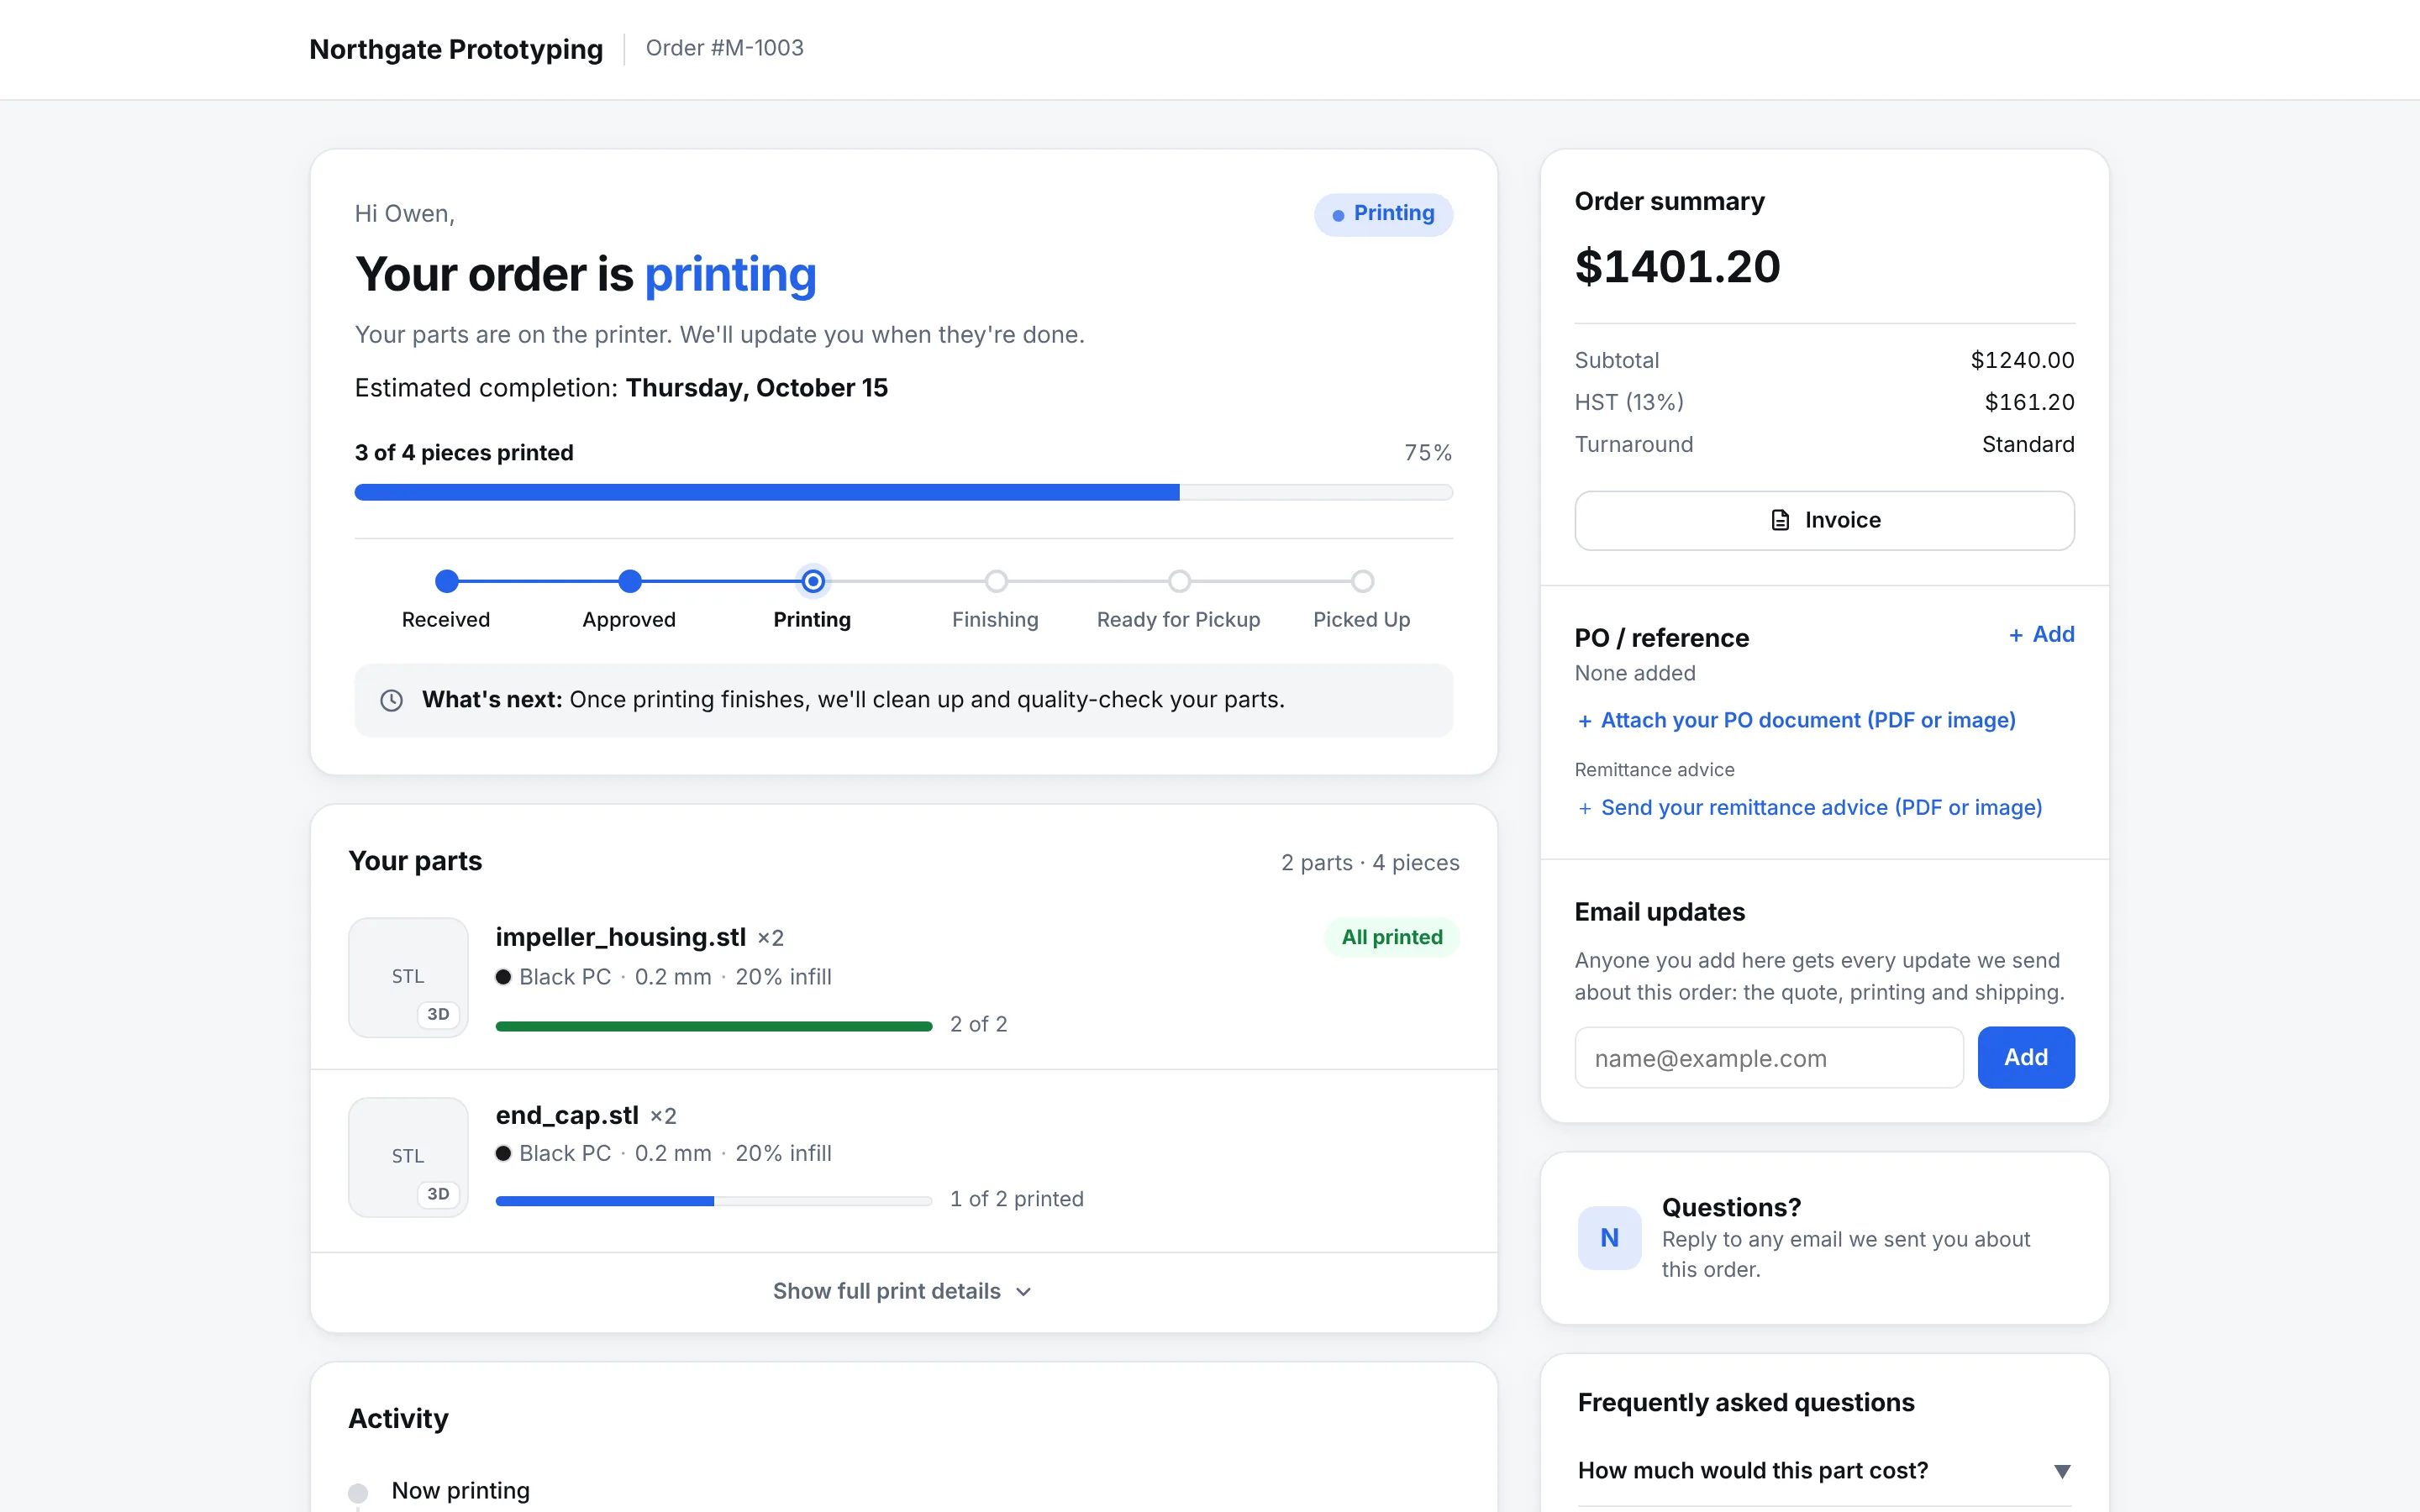Click the Order #M-1003 header text
2420x1512 pixels.
[724, 48]
